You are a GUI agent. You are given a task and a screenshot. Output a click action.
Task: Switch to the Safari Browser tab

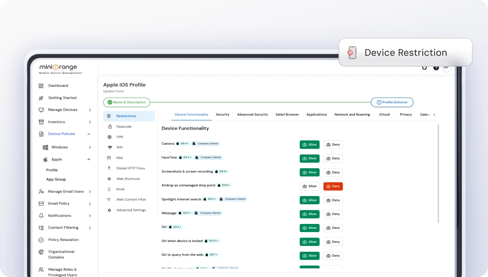[287, 115]
